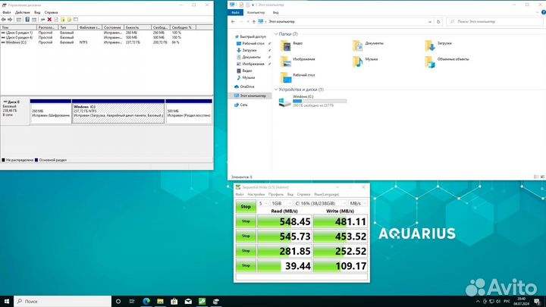This screenshot has width=546, height=307.
Task: Select the 260 МБ partition block on Диск 0
Action: (x=51, y=111)
